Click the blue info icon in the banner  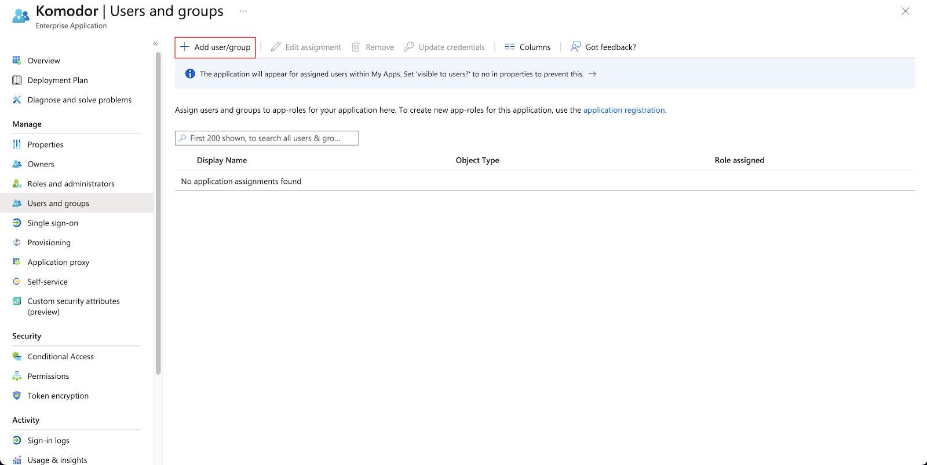click(190, 73)
